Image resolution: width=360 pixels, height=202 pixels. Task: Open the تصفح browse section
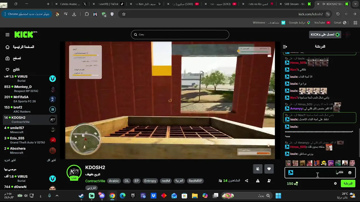[13, 58]
